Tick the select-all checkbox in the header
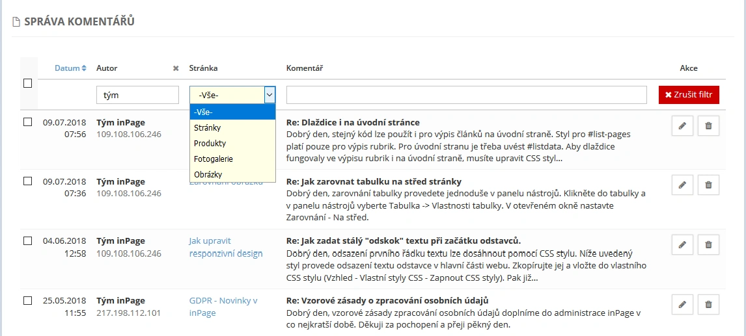Image resolution: width=746 pixels, height=336 pixels. click(x=27, y=83)
